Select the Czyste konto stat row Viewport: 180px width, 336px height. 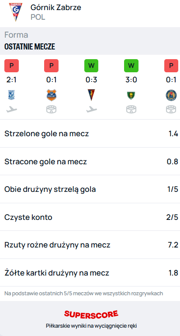(x=90, y=217)
